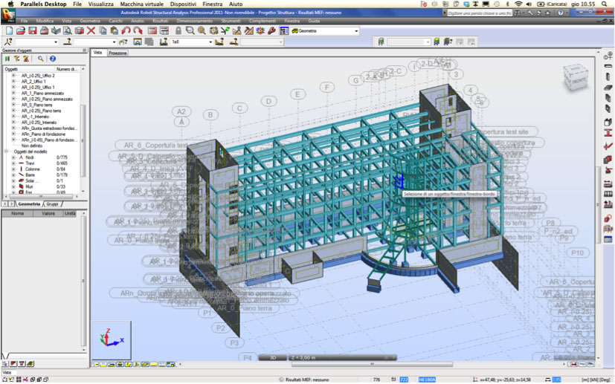This screenshot has height=384, width=615.
Task: Click the search magnifier in Gestore d'oggetti
Action: 40,59
